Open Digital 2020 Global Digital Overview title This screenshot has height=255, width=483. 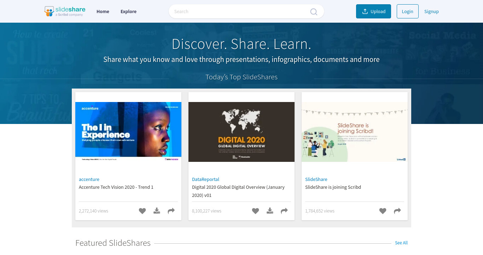pyautogui.click(x=238, y=191)
